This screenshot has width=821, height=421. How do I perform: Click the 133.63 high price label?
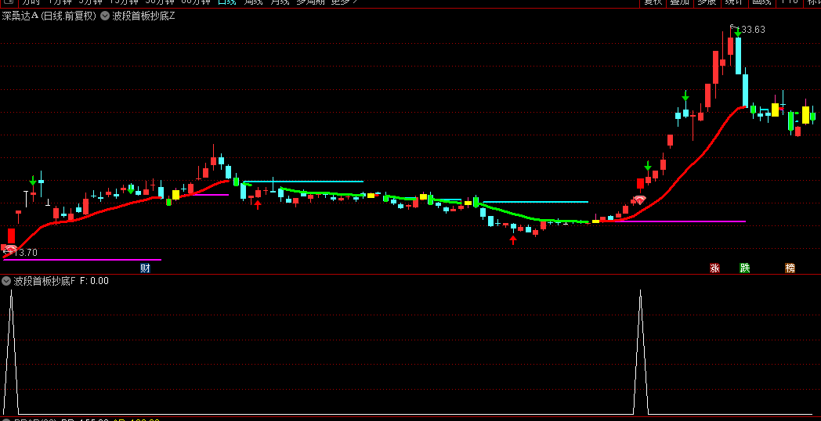753,30
